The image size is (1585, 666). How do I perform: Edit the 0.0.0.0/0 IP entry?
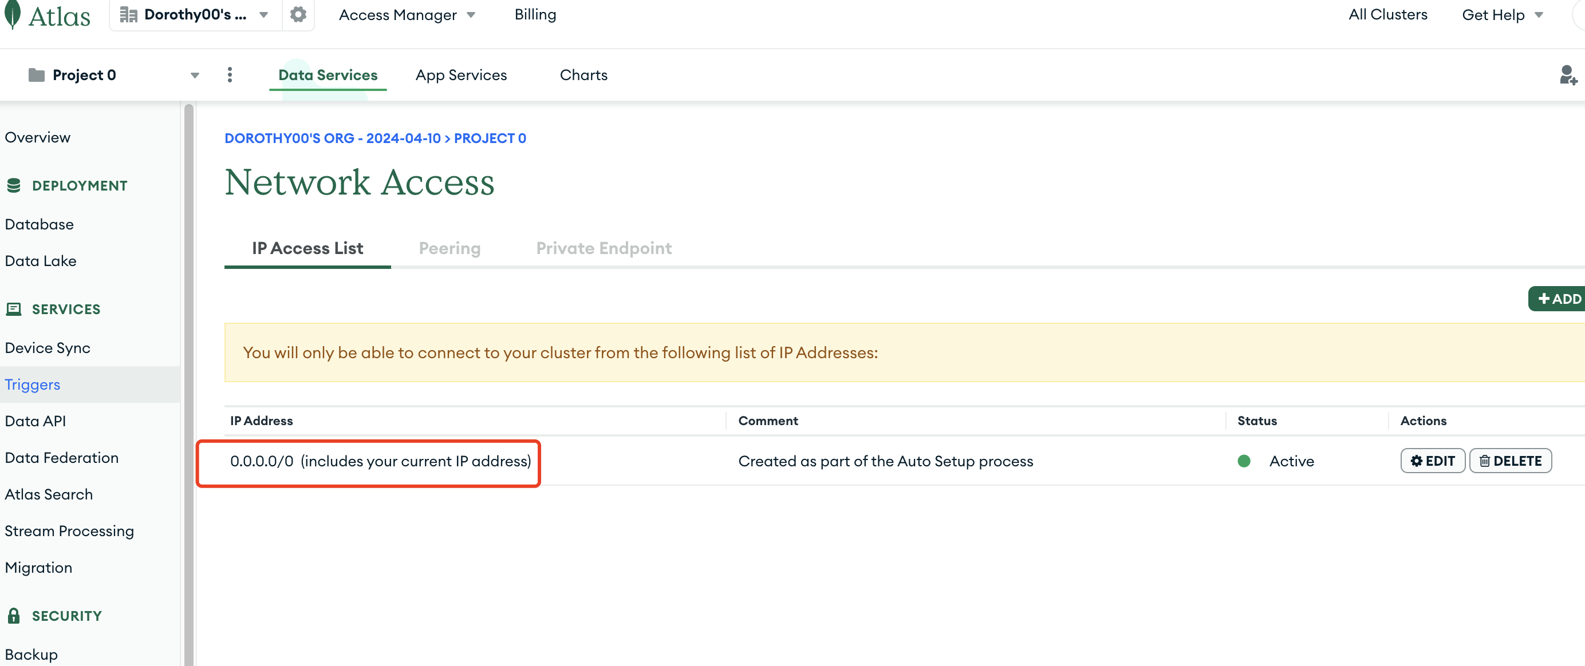1433,461
